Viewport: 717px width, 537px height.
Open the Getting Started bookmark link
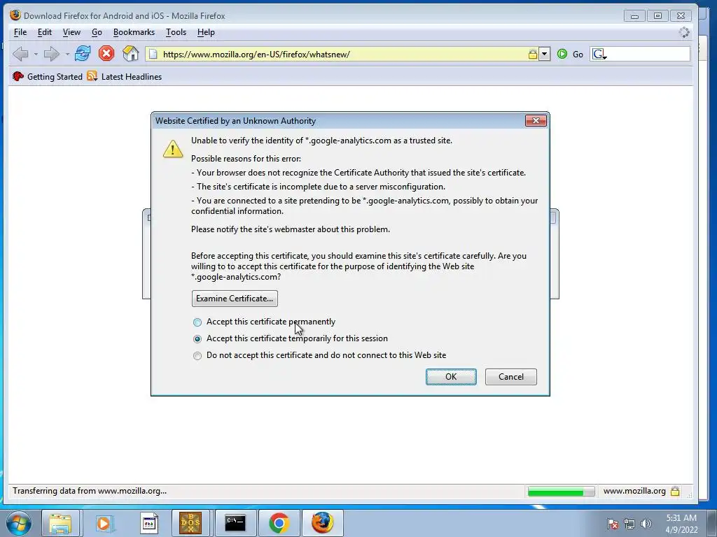(55, 77)
